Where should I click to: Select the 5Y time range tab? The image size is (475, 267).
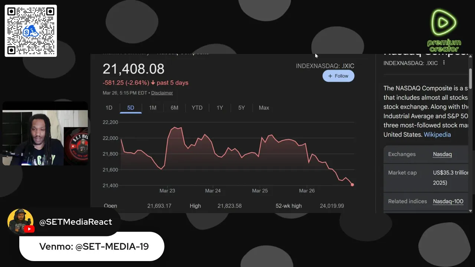pos(242,108)
